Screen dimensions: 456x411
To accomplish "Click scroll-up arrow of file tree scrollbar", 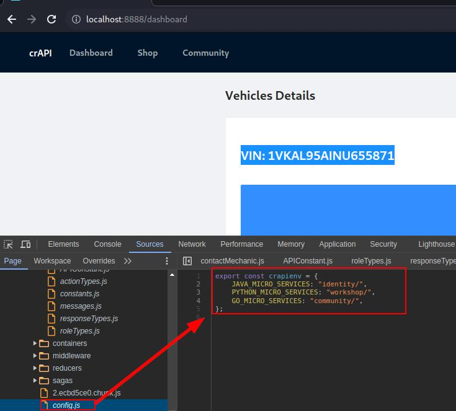I will click(x=172, y=275).
